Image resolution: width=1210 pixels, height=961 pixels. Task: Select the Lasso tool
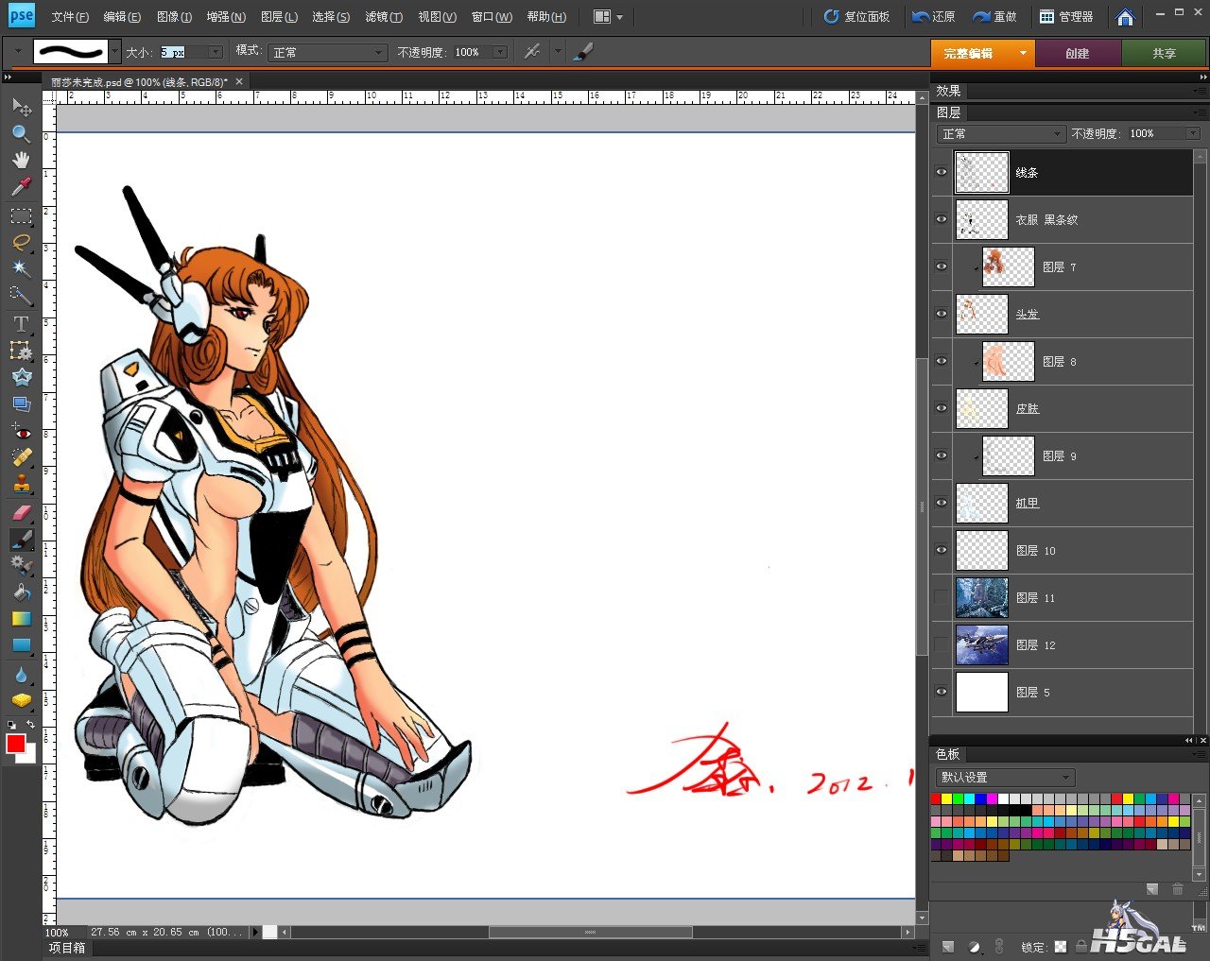(x=21, y=242)
